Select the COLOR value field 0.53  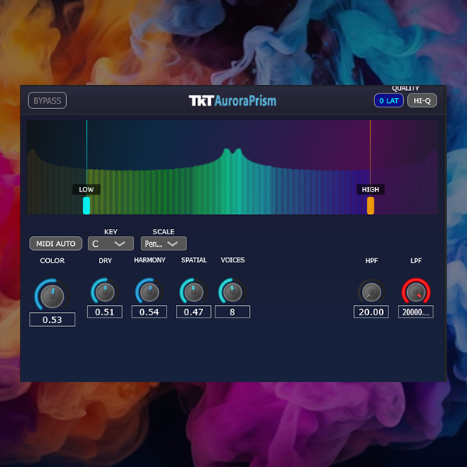click(x=52, y=320)
